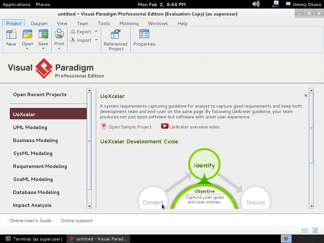
Task: Open the Referenced Project tool
Action: [x=115, y=34]
